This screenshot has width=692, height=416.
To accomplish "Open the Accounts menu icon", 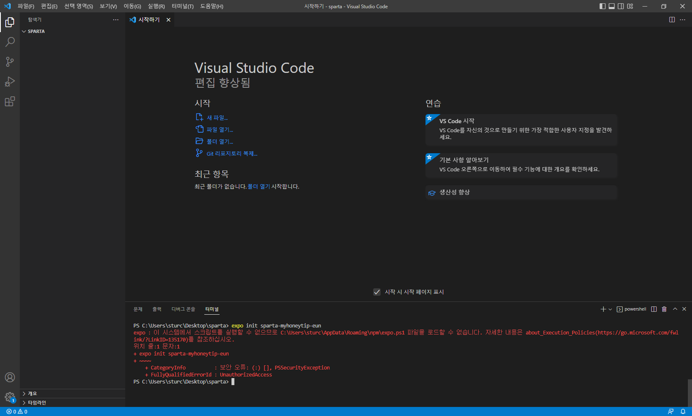I will pyautogui.click(x=10, y=377).
